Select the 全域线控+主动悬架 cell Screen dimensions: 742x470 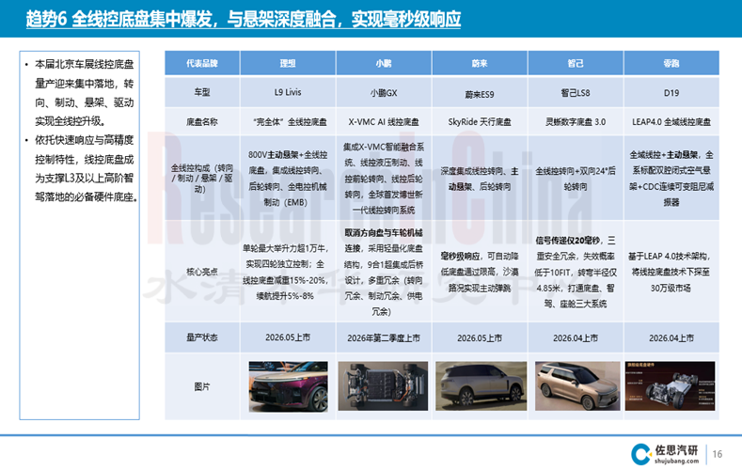(671, 179)
